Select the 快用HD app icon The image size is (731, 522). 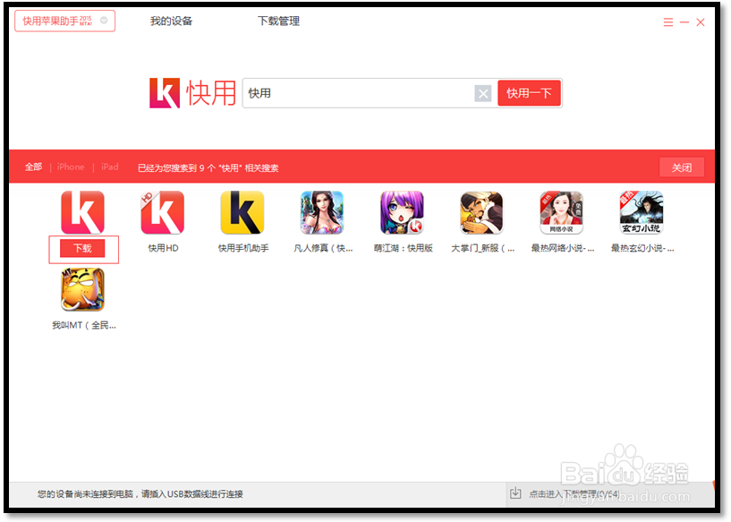coord(163,212)
